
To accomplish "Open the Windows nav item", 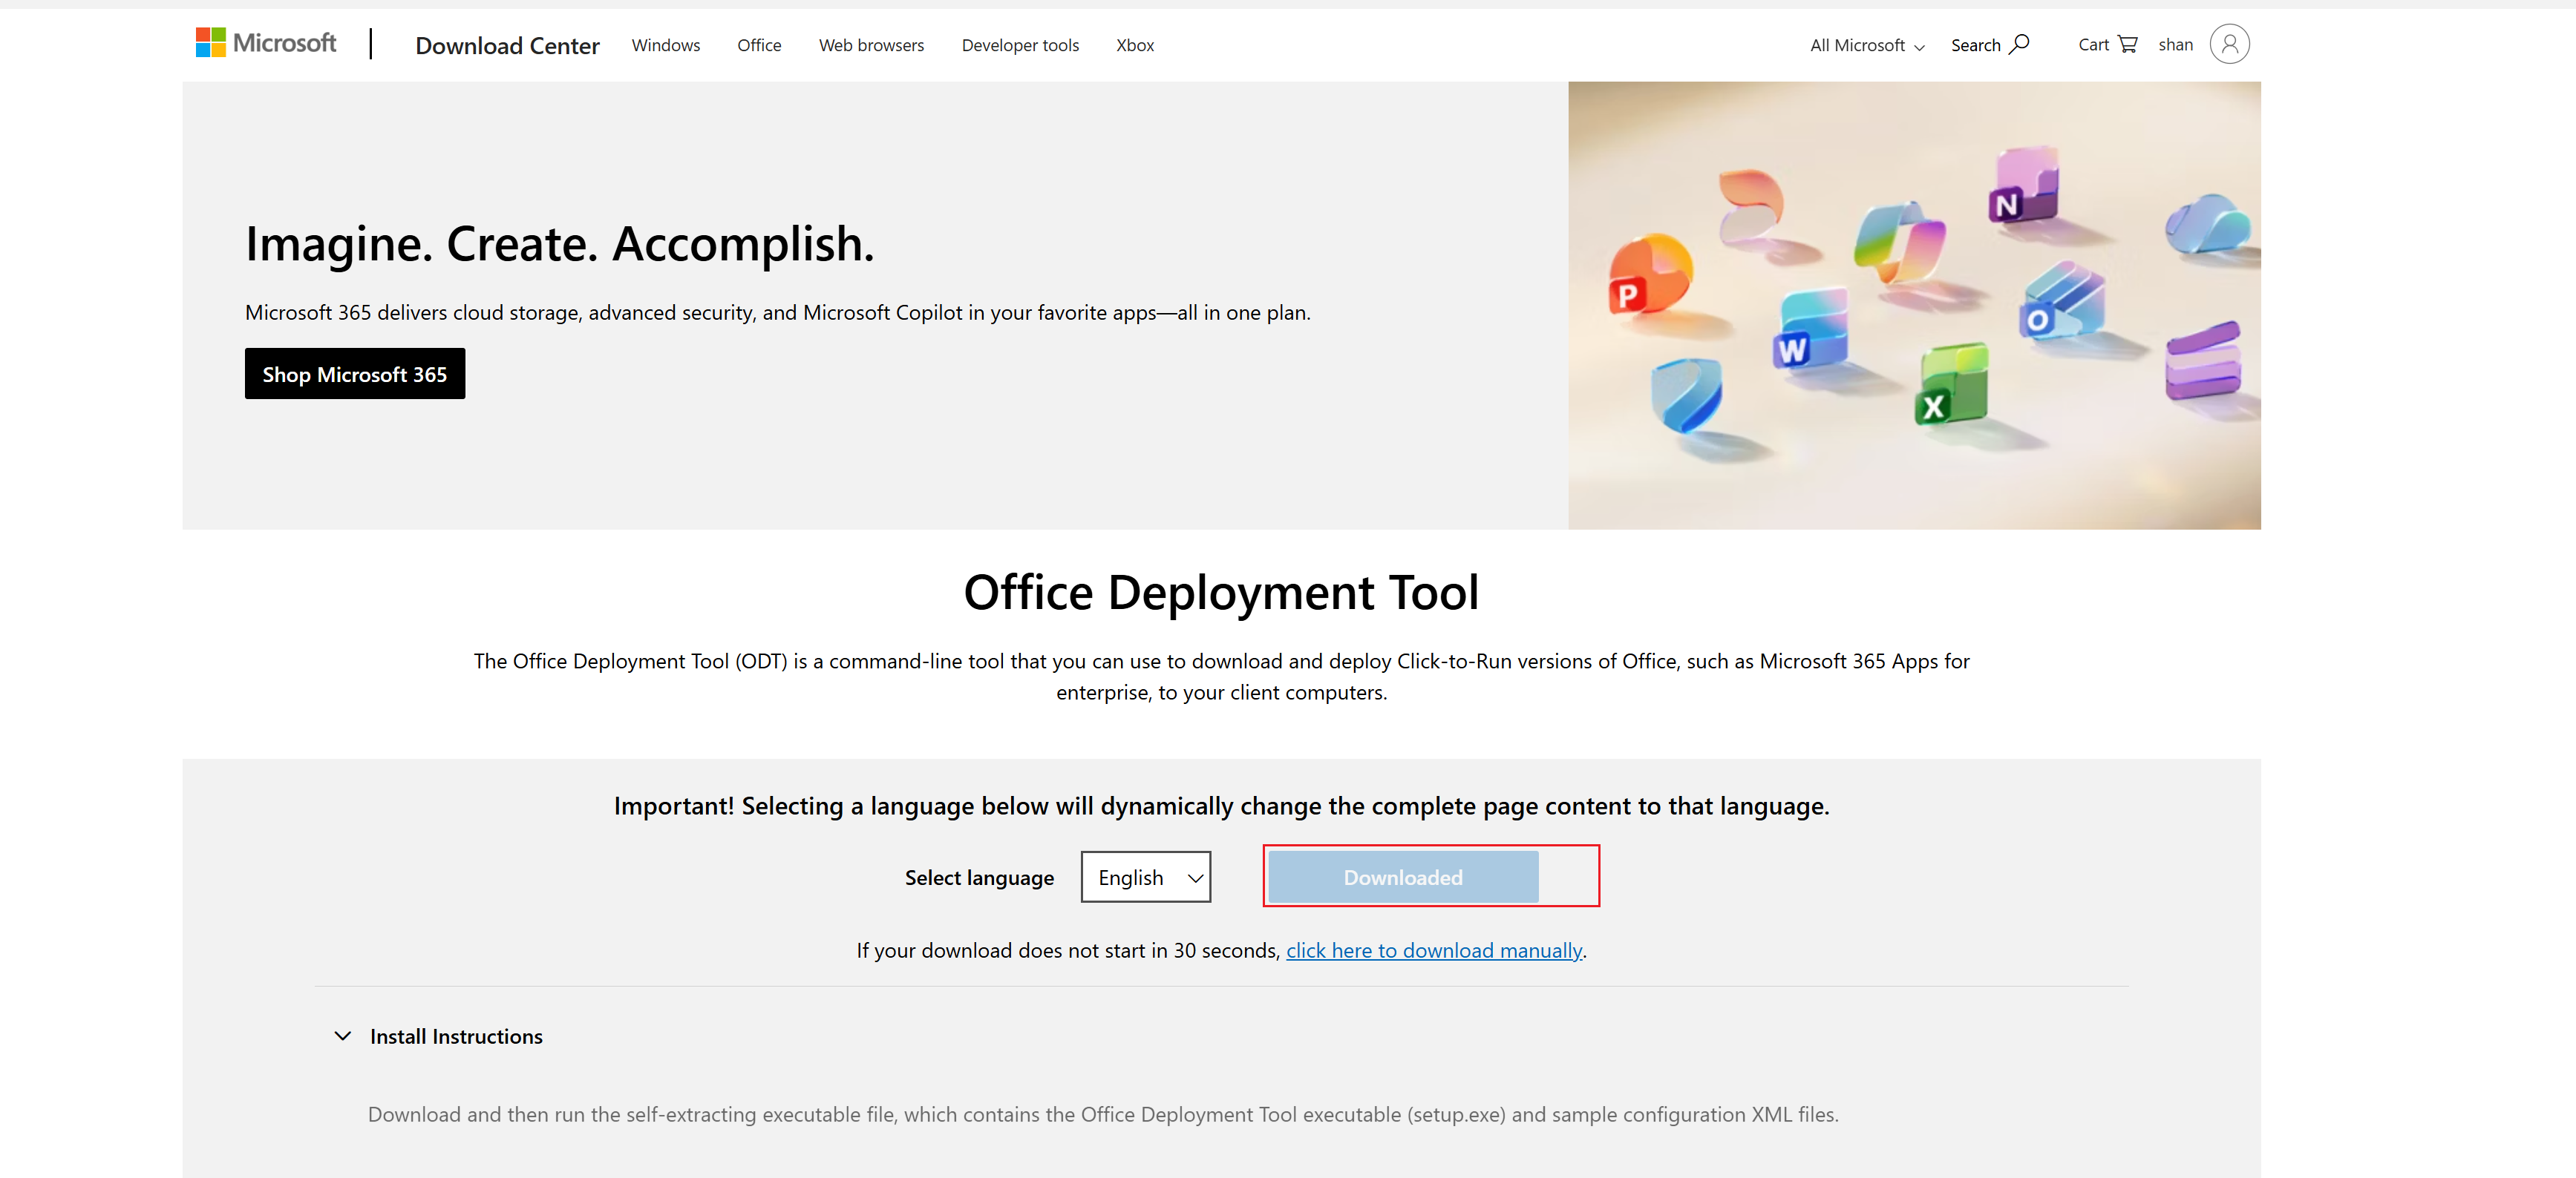I will click(x=665, y=45).
